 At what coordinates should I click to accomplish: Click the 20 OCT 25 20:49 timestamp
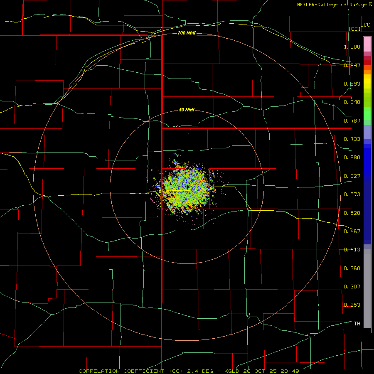click(x=271, y=371)
